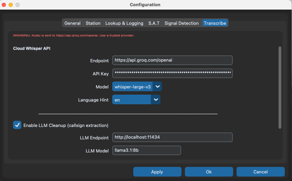Switch to the General tab
The image size is (292, 181).
coord(72,23)
